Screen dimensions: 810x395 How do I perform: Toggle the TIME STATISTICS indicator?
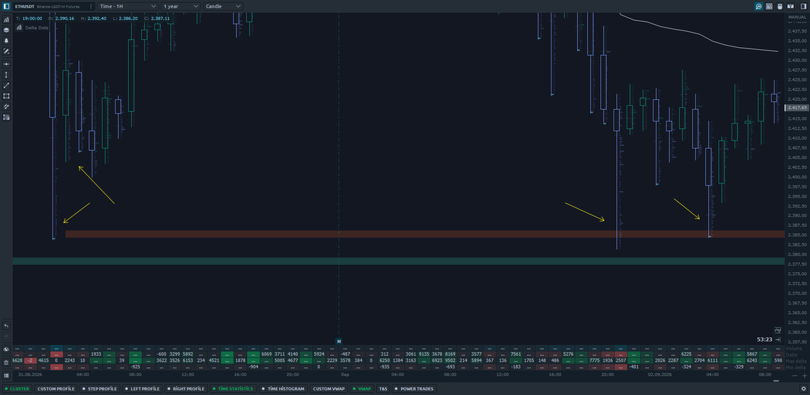(x=233, y=389)
